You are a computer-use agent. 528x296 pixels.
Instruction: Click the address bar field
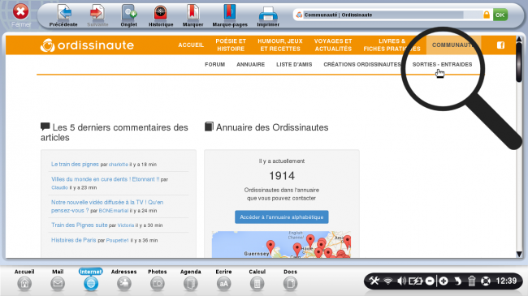384,15
